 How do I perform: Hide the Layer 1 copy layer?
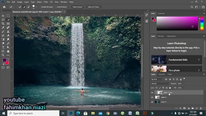[x=152, y=92]
